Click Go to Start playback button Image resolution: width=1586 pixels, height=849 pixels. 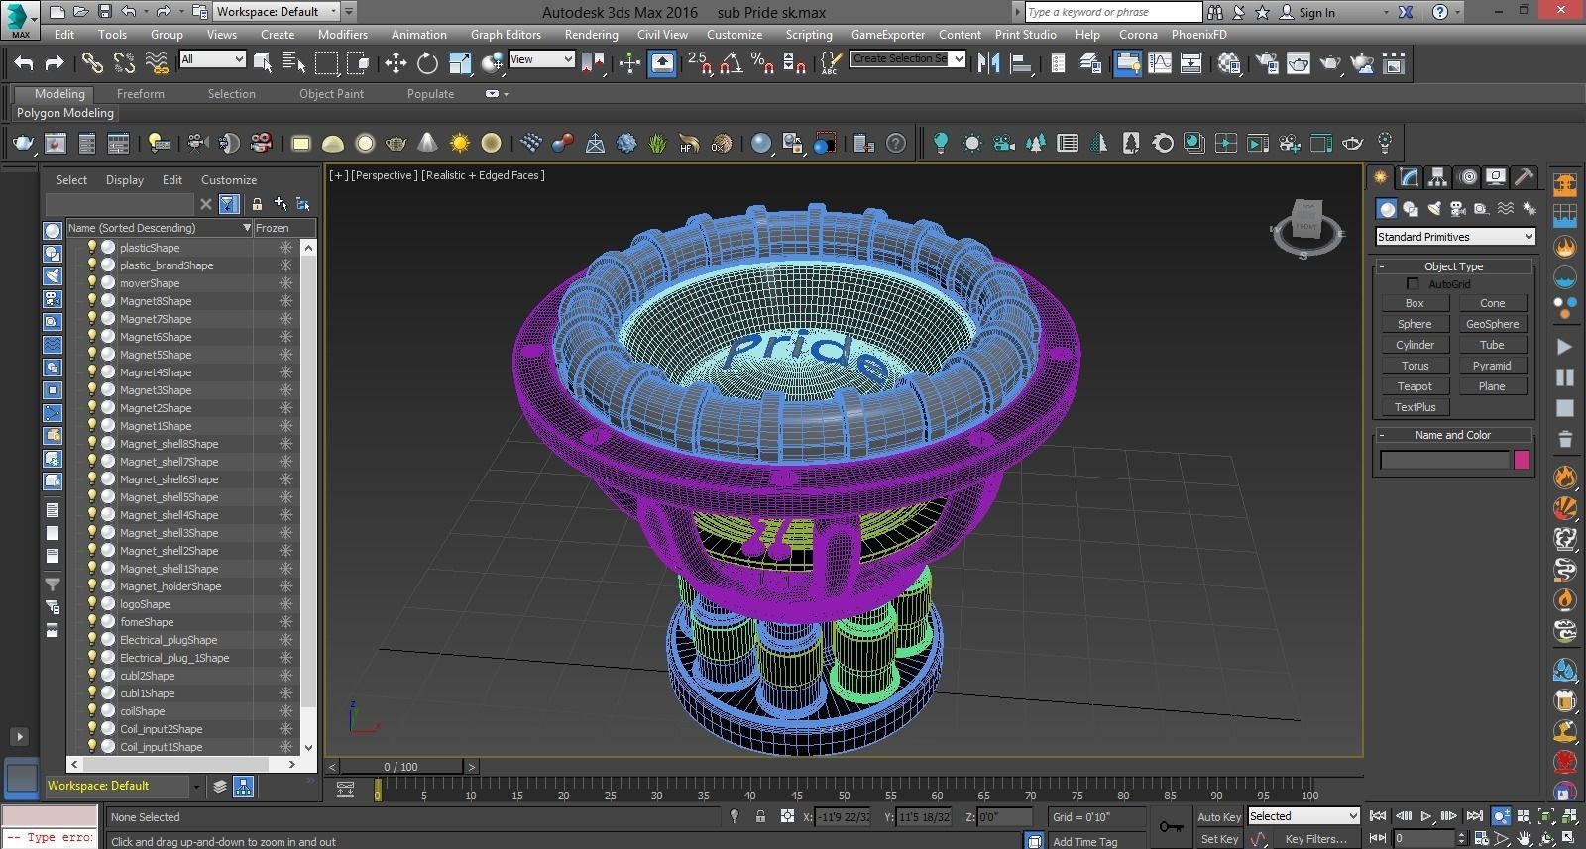(x=1378, y=816)
